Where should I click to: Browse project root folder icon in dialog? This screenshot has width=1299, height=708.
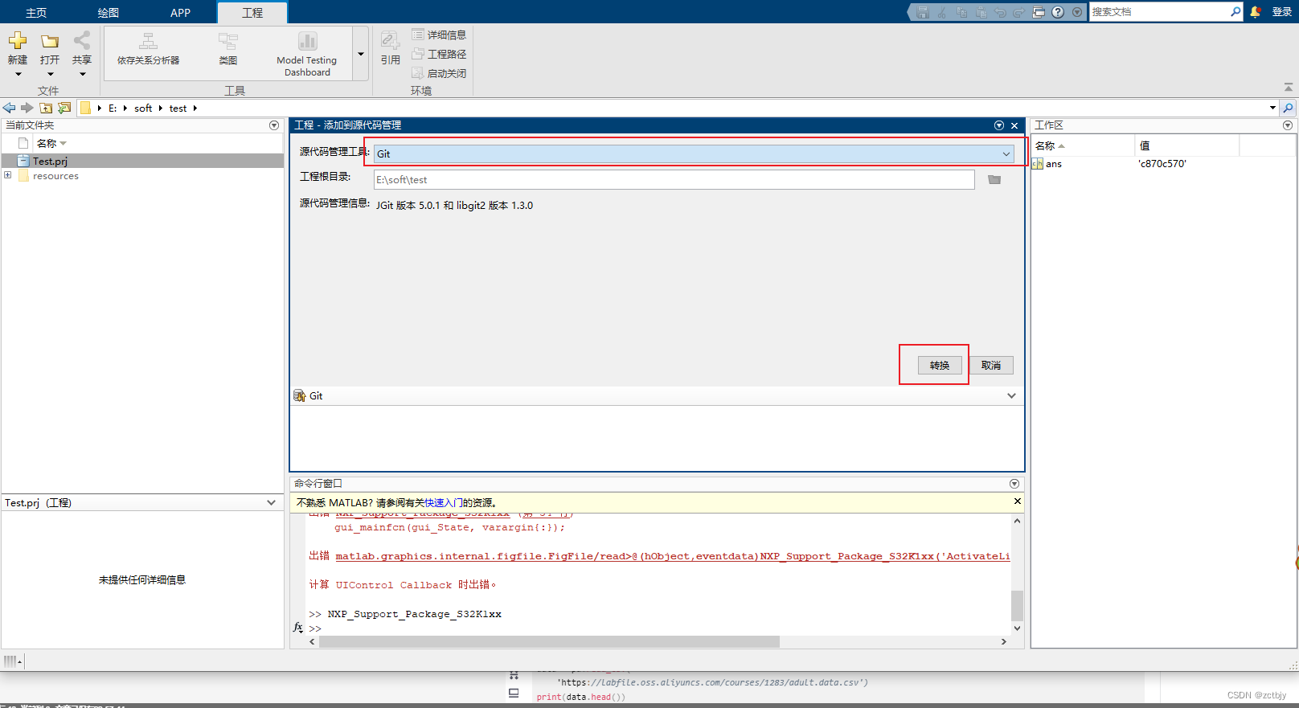(994, 179)
